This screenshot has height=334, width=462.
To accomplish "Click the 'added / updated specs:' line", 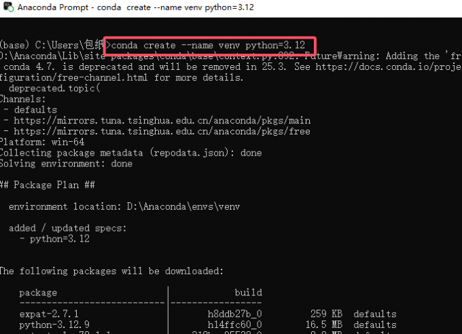I will pos(68,228).
